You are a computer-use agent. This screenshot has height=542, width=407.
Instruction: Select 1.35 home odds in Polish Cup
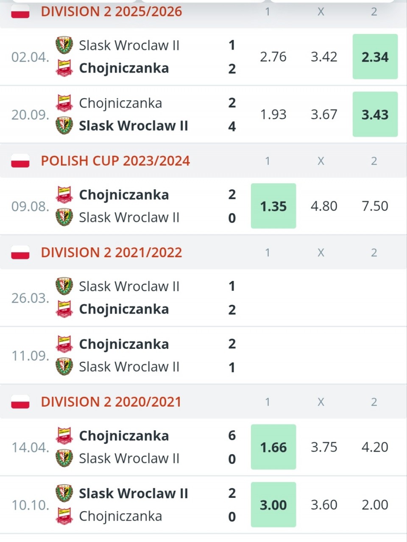273,206
